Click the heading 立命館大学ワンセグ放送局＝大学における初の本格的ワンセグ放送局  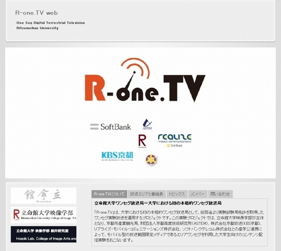(158, 203)
